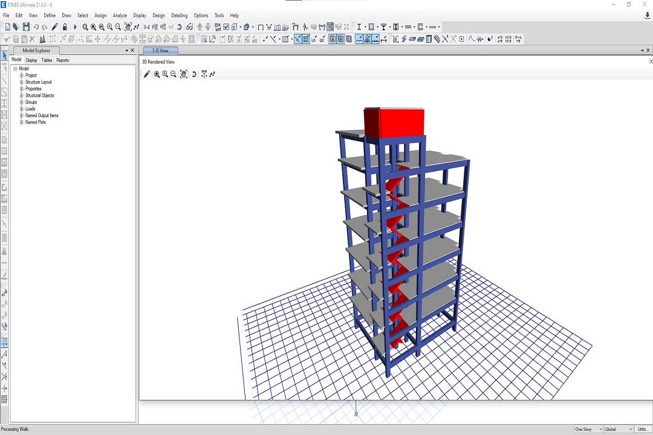
Task: Click the Run Analysis play icon
Action: click(x=75, y=27)
